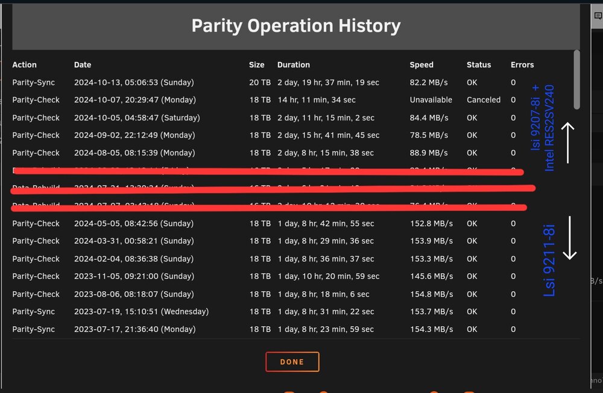Select the date 2024-05-05, 08:42:56 (Sunday)
The height and width of the screenshot is (393, 603).
(x=134, y=224)
